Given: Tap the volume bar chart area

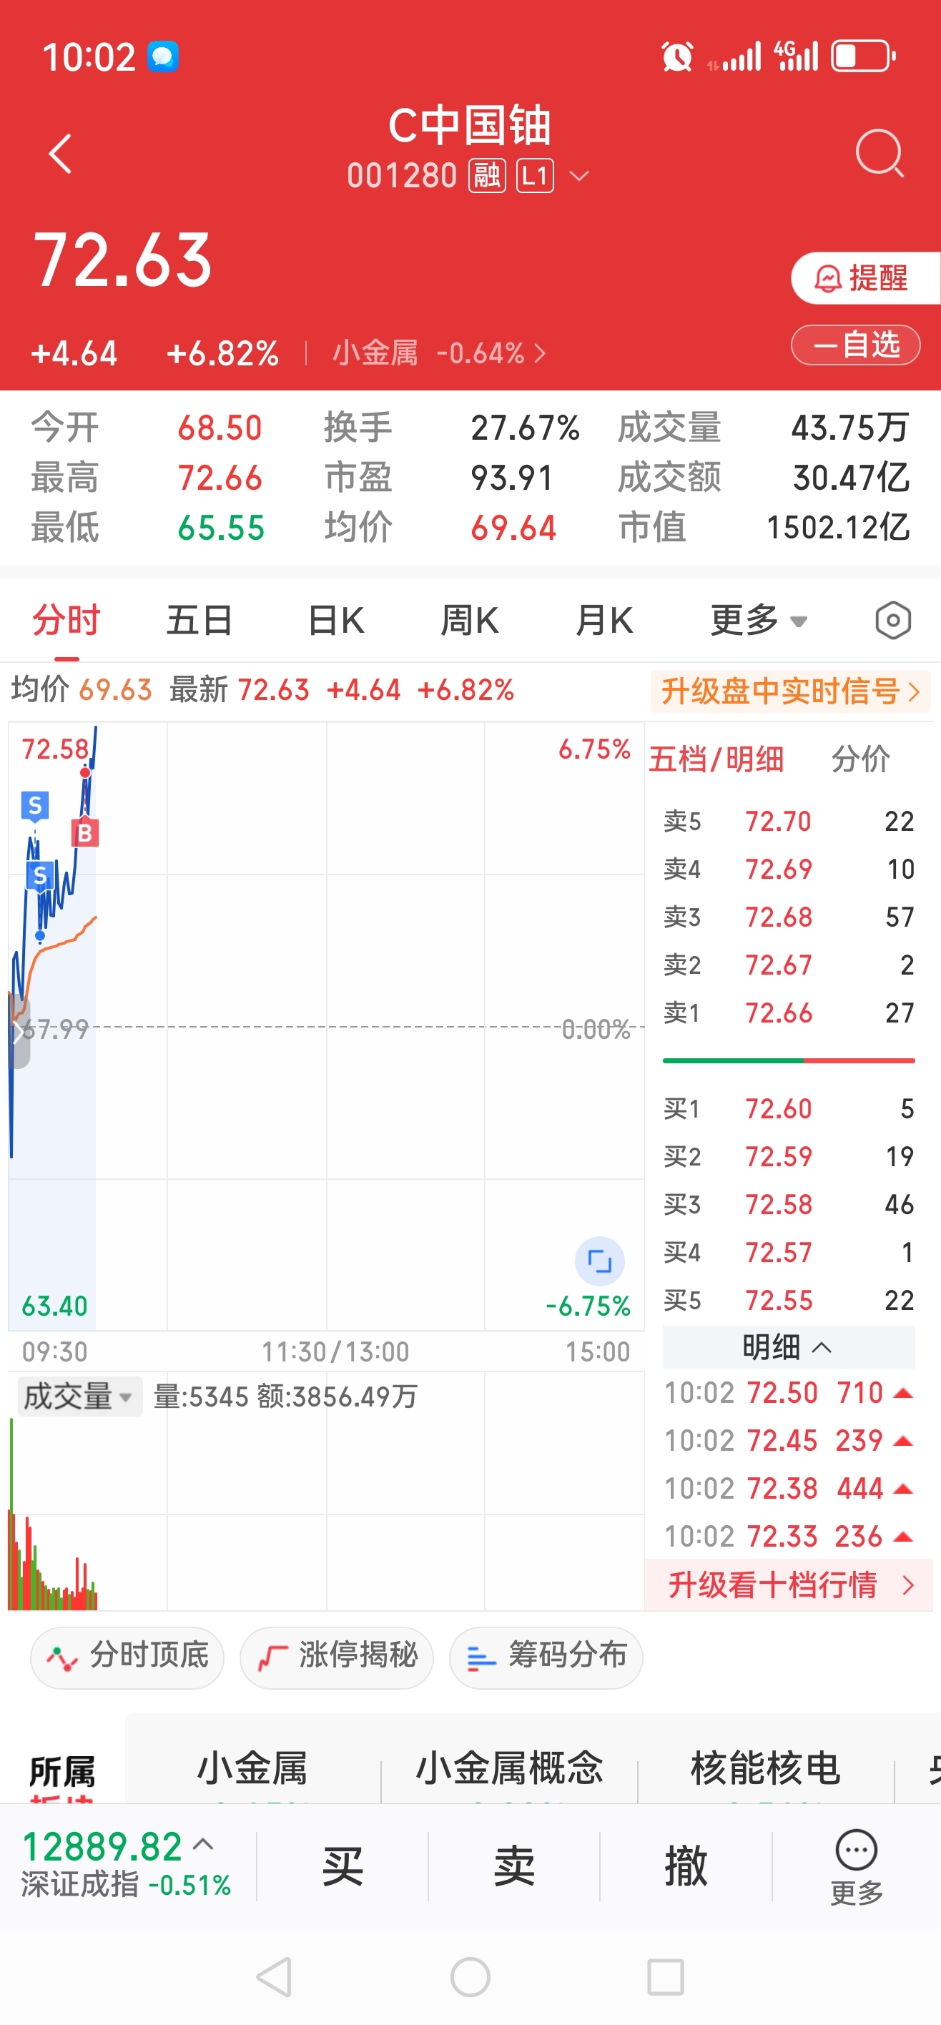Looking at the screenshot, I should (x=325, y=1513).
